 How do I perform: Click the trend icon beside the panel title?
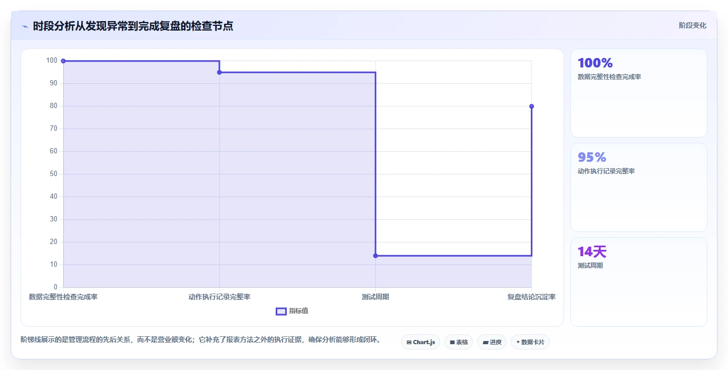[25, 26]
